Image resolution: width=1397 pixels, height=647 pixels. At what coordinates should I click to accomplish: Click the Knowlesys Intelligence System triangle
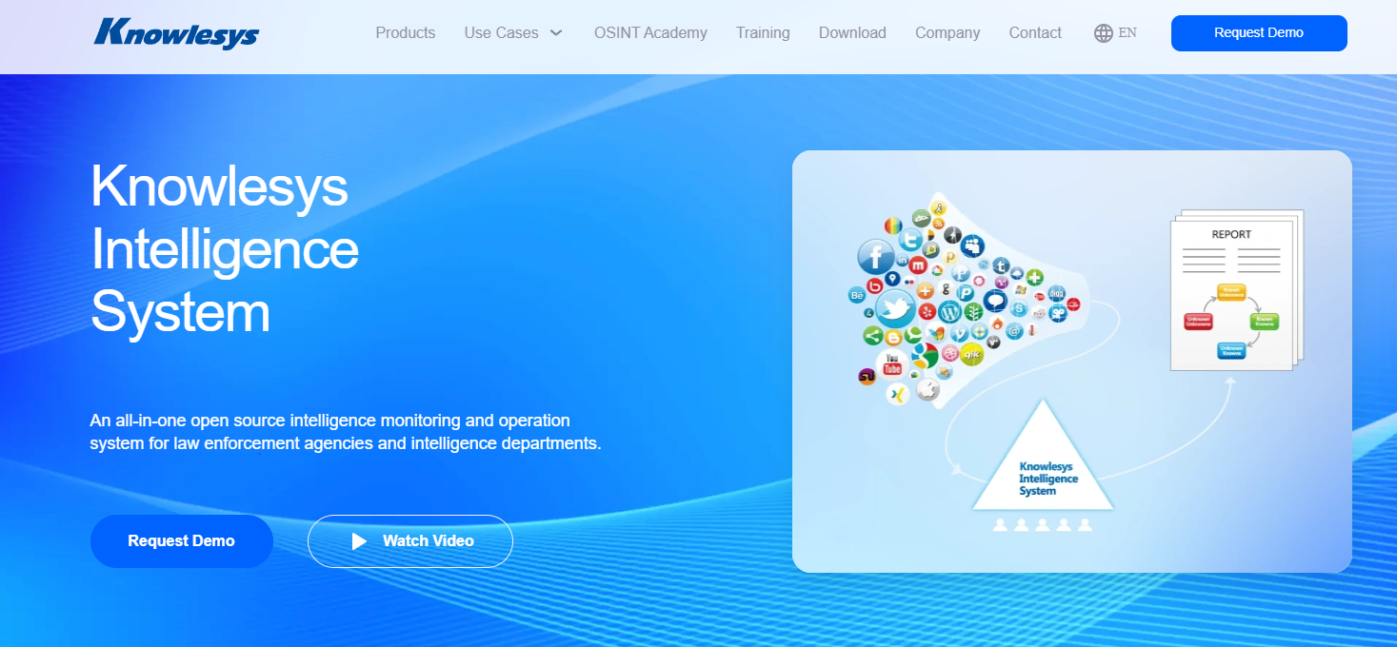tap(1044, 456)
